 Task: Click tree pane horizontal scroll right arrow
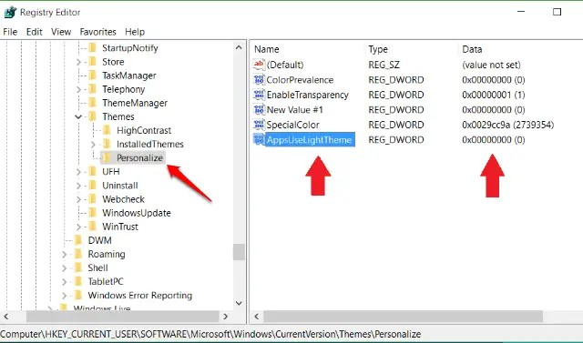point(225,317)
